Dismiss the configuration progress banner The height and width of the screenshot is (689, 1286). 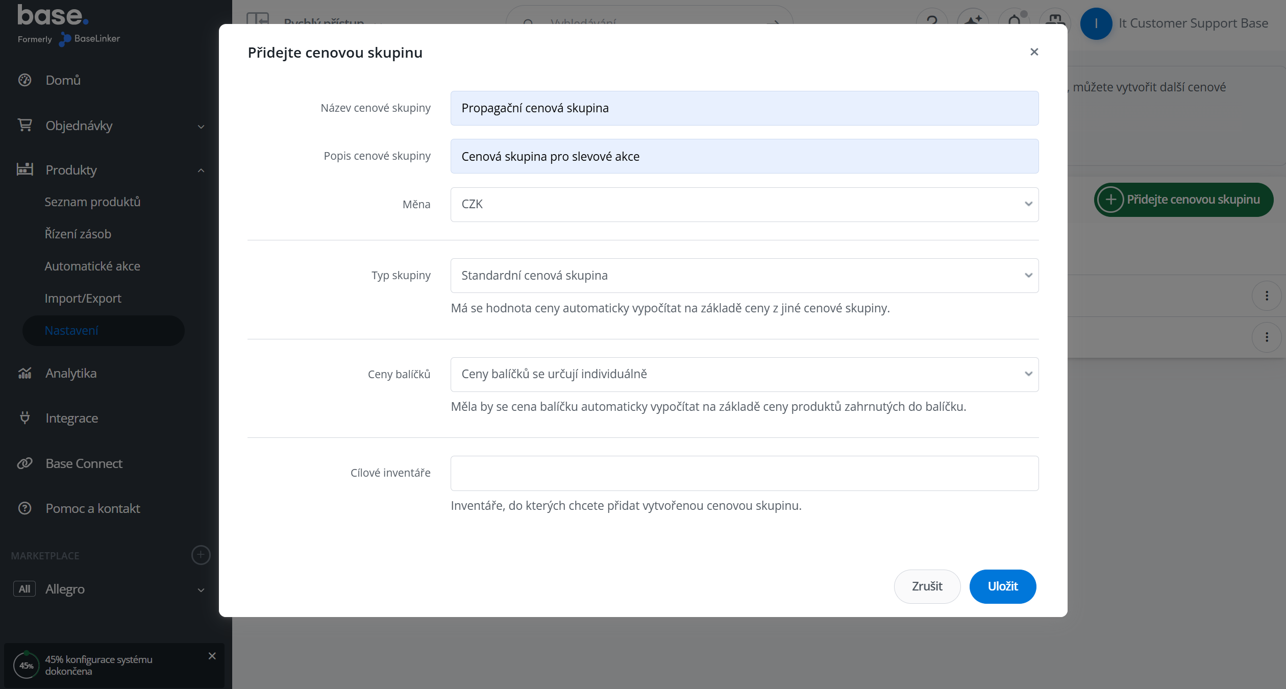tap(212, 656)
